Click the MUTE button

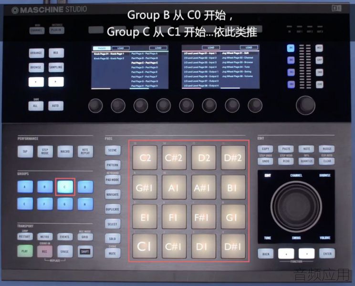(113, 253)
